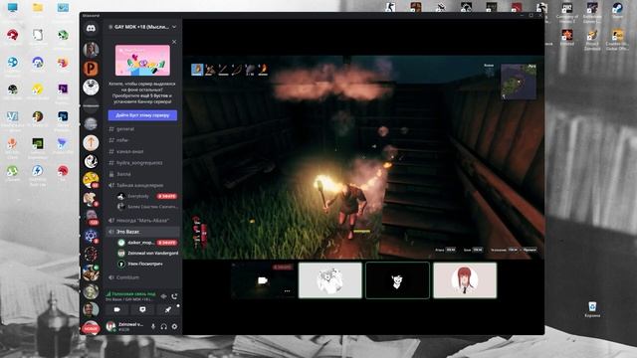Expand the GAY MDK +18 server menu

(x=142, y=27)
